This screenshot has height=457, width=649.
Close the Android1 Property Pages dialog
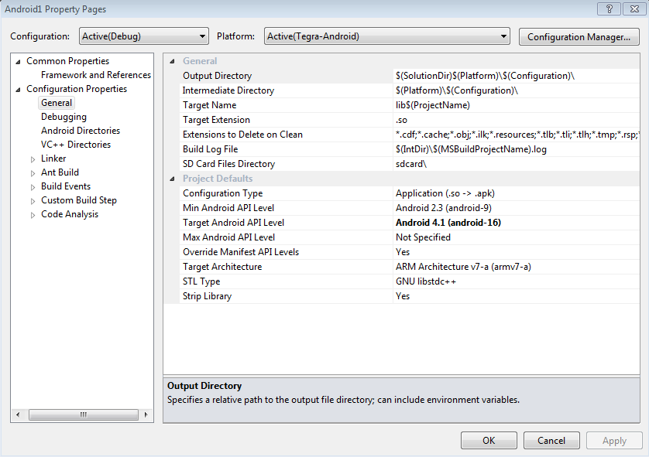click(634, 9)
